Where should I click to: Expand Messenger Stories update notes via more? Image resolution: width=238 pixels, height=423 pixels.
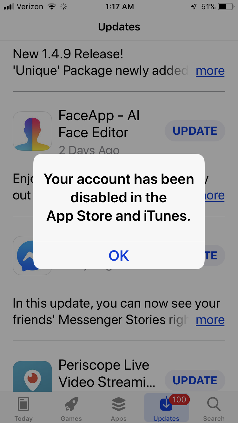[x=210, y=320]
